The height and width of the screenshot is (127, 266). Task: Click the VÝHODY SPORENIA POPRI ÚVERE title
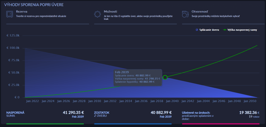click(x=34, y=5)
